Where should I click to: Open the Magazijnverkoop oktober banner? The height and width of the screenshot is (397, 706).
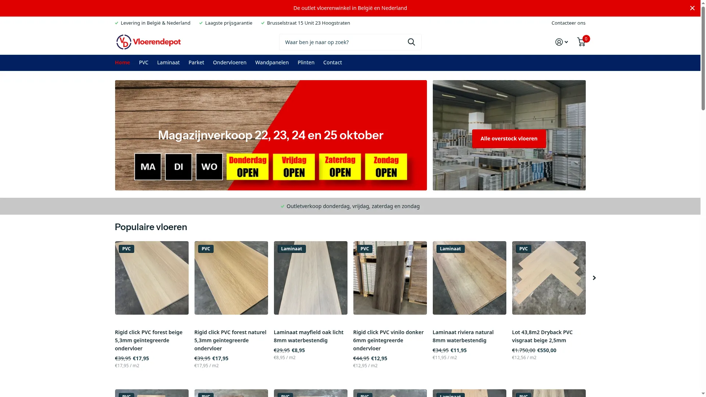(271, 135)
